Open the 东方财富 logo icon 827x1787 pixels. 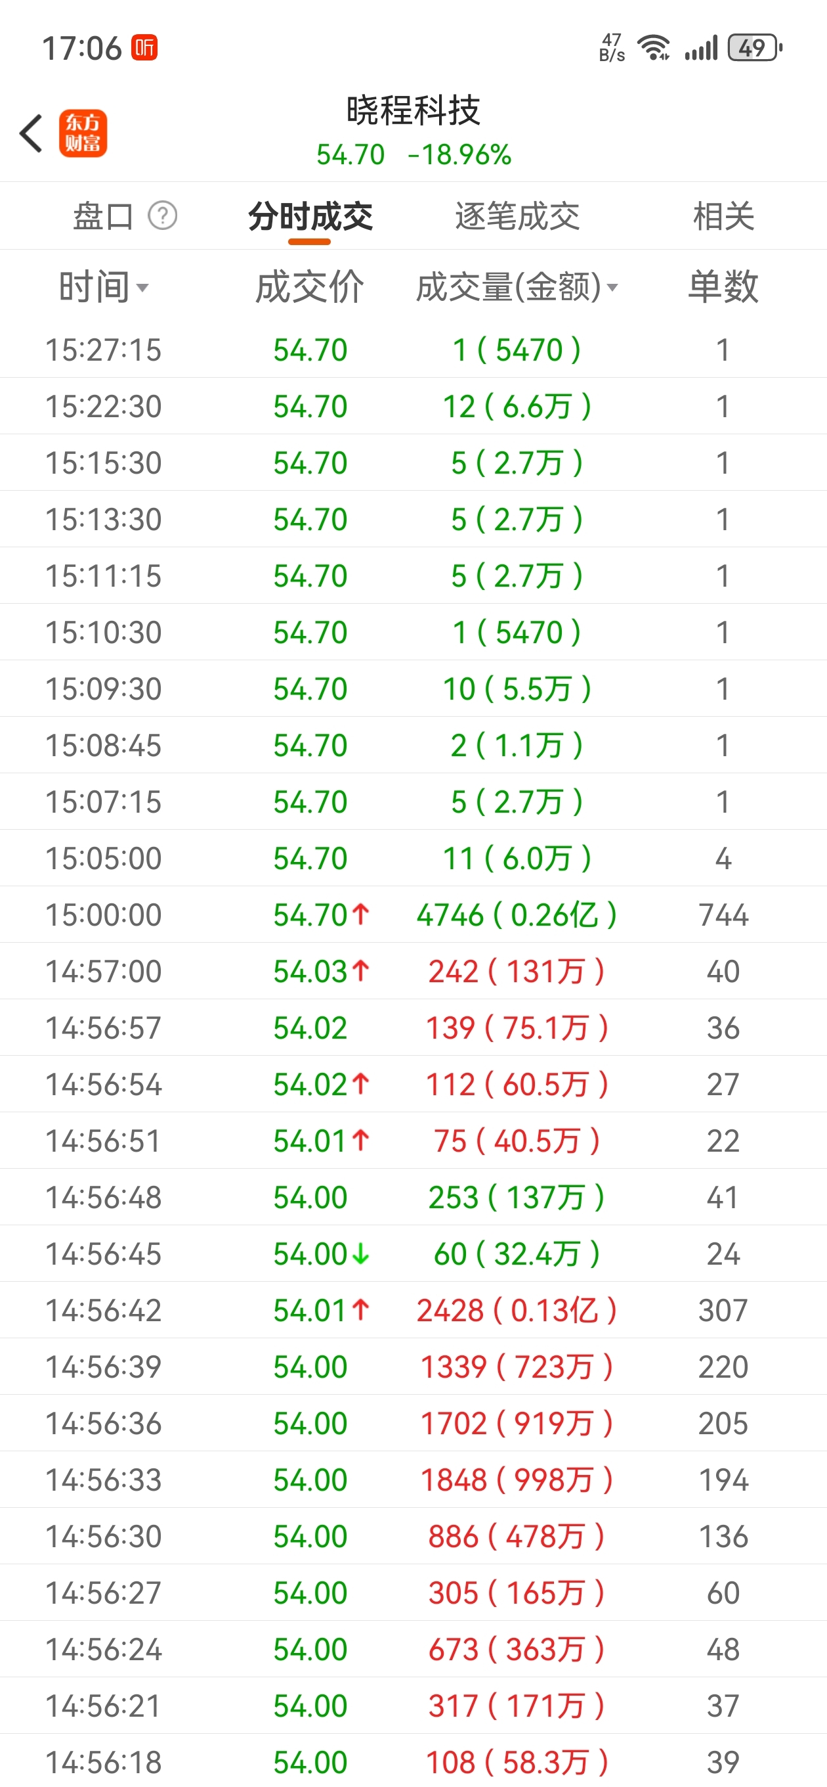pyautogui.click(x=83, y=133)
